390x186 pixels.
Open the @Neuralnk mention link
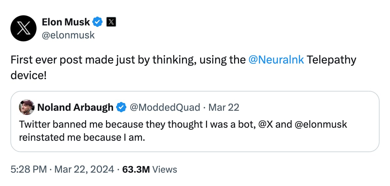(x=276, y=60)
